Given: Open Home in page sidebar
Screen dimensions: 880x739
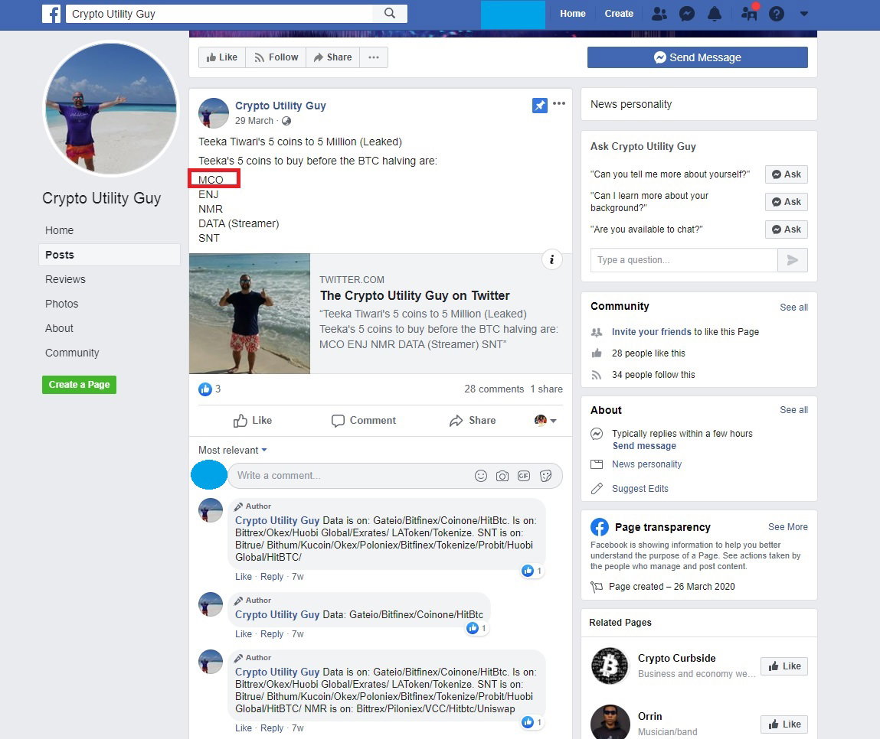Looking at the screenshot, I should click(x=60, y=230).
